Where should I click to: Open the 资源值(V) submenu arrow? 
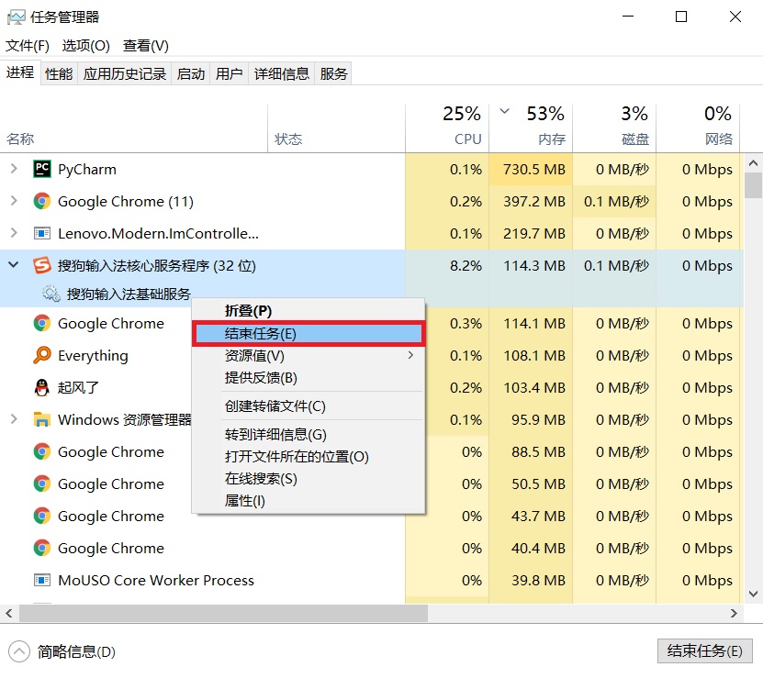(x=410, y=355)
